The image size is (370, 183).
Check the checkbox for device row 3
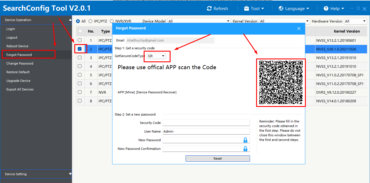79,58
